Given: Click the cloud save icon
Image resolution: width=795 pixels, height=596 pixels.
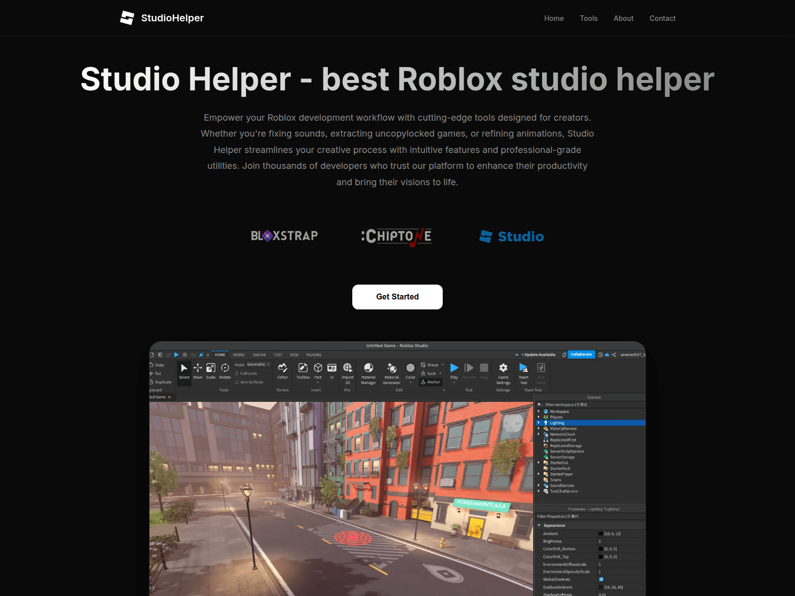Looking at the screenshot, I should point(607,355).
